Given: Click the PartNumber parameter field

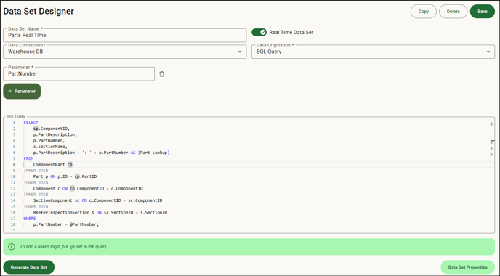Looking at the screenshot, I should click(78, 73).
